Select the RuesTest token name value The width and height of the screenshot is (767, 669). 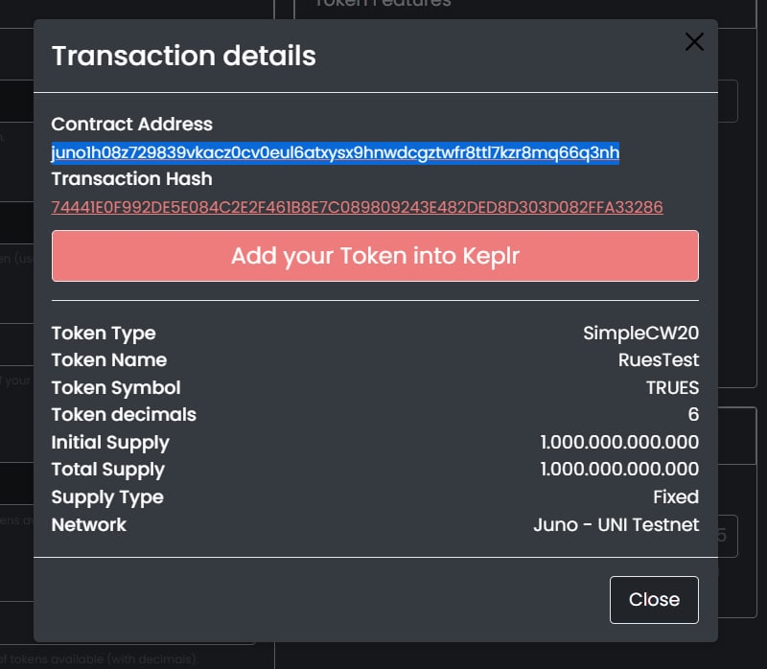pos(659,359)
